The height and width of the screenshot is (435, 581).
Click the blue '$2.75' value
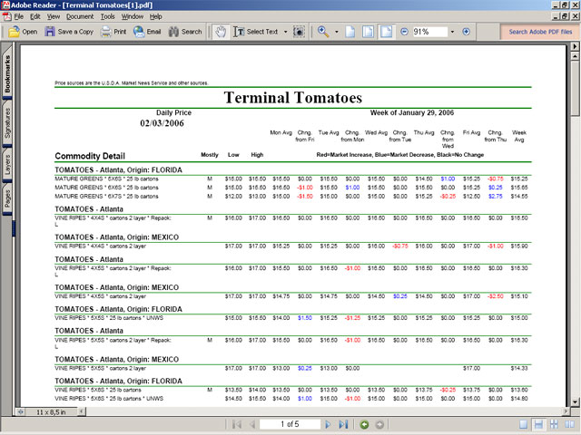(495, 197)
